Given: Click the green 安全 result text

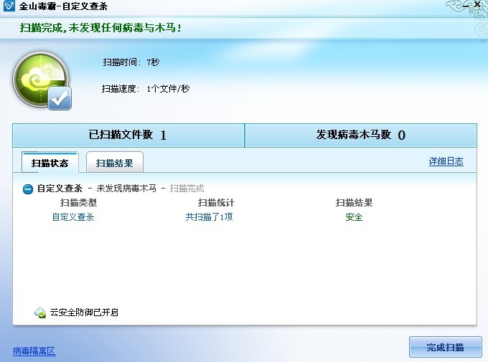Looking at the screenshot, I should click(355, 216).
